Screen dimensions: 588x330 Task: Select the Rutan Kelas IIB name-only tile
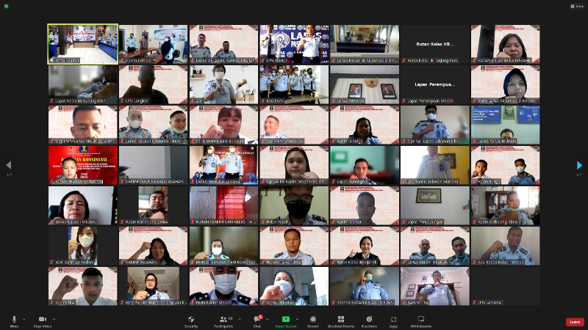(x=434, y=44)
